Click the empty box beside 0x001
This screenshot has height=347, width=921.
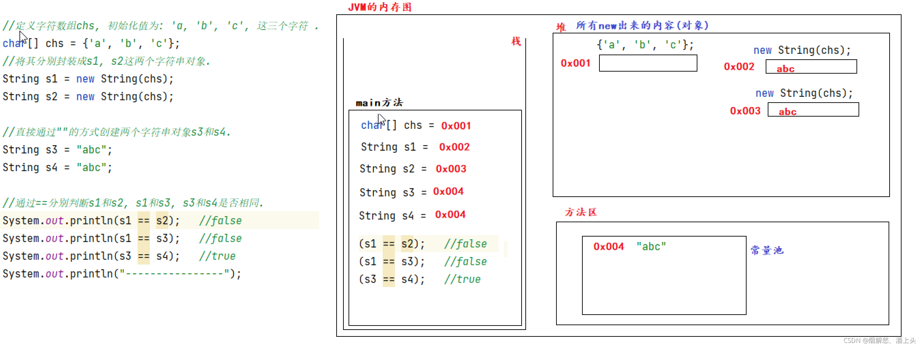648,63
